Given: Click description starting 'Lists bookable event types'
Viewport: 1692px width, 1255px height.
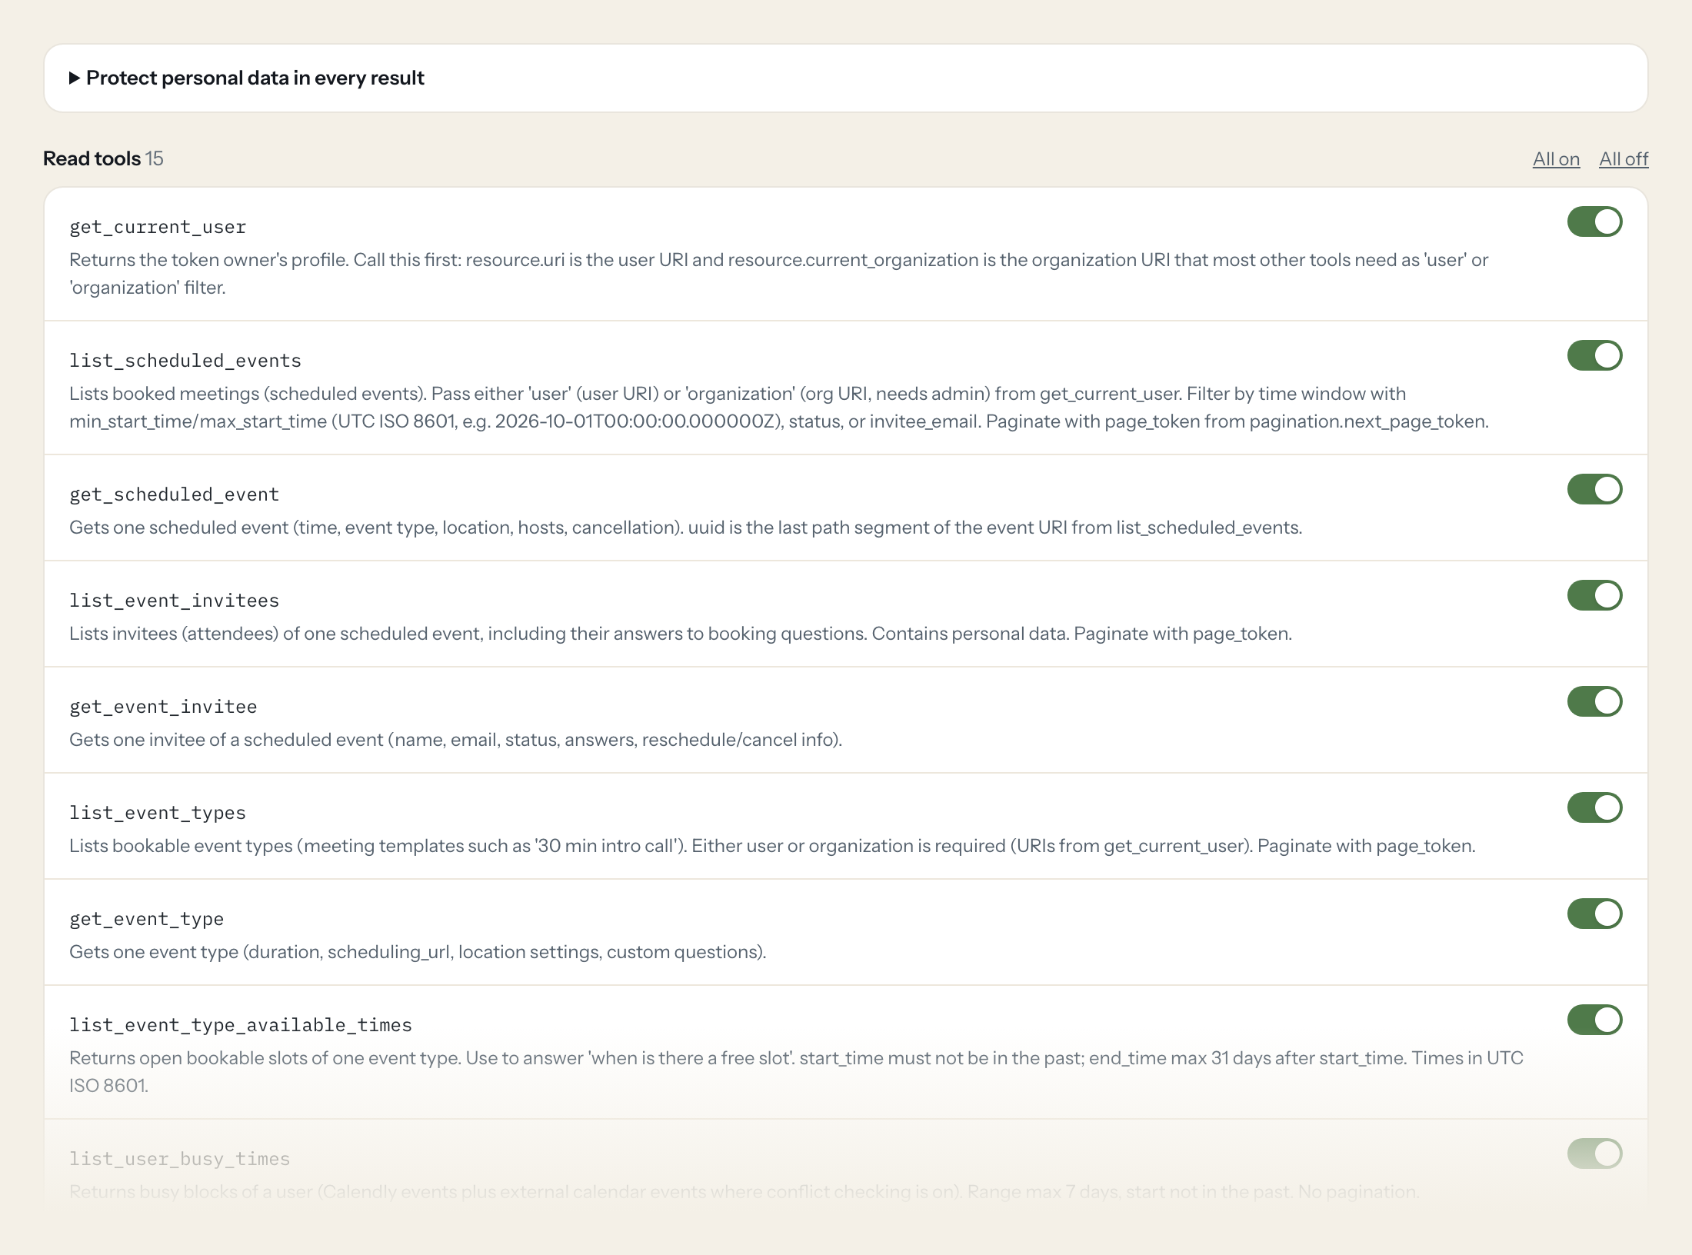Looking at the screenshot, I should pyautogui.click(x=772, y=846).
